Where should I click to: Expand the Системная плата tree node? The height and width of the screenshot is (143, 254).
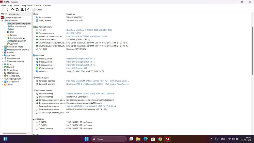coord(2,47)
